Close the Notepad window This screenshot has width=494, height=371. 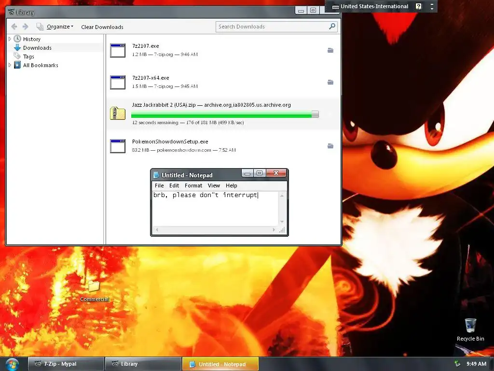pos(276,173)
